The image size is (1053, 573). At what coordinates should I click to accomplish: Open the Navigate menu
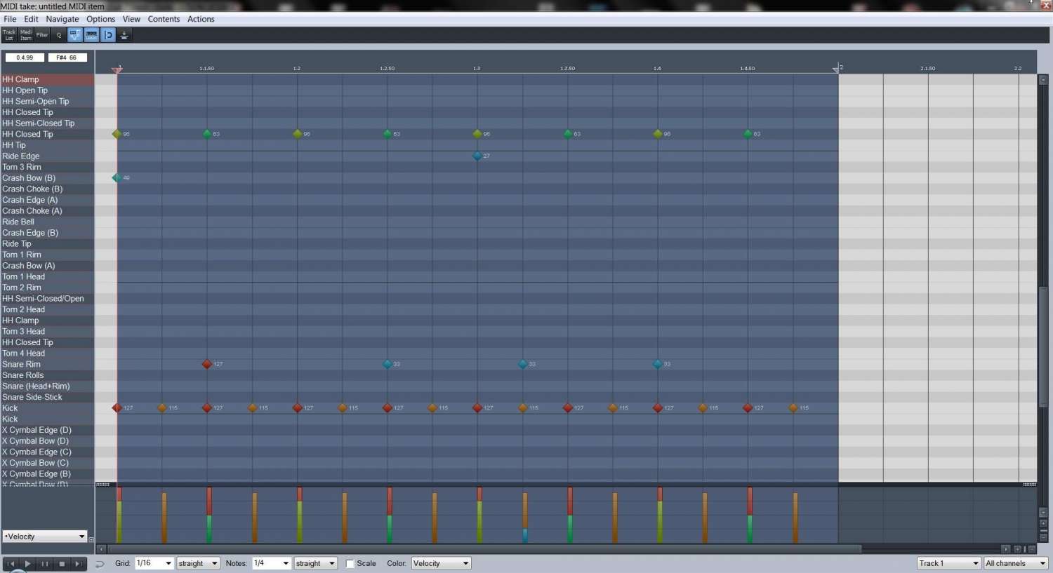62,19
